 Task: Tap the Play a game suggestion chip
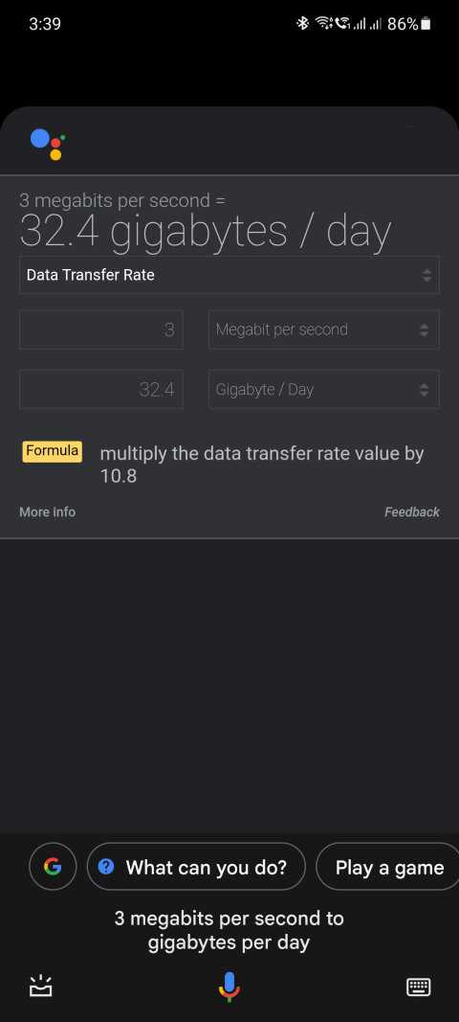click(x=388, y=866)
